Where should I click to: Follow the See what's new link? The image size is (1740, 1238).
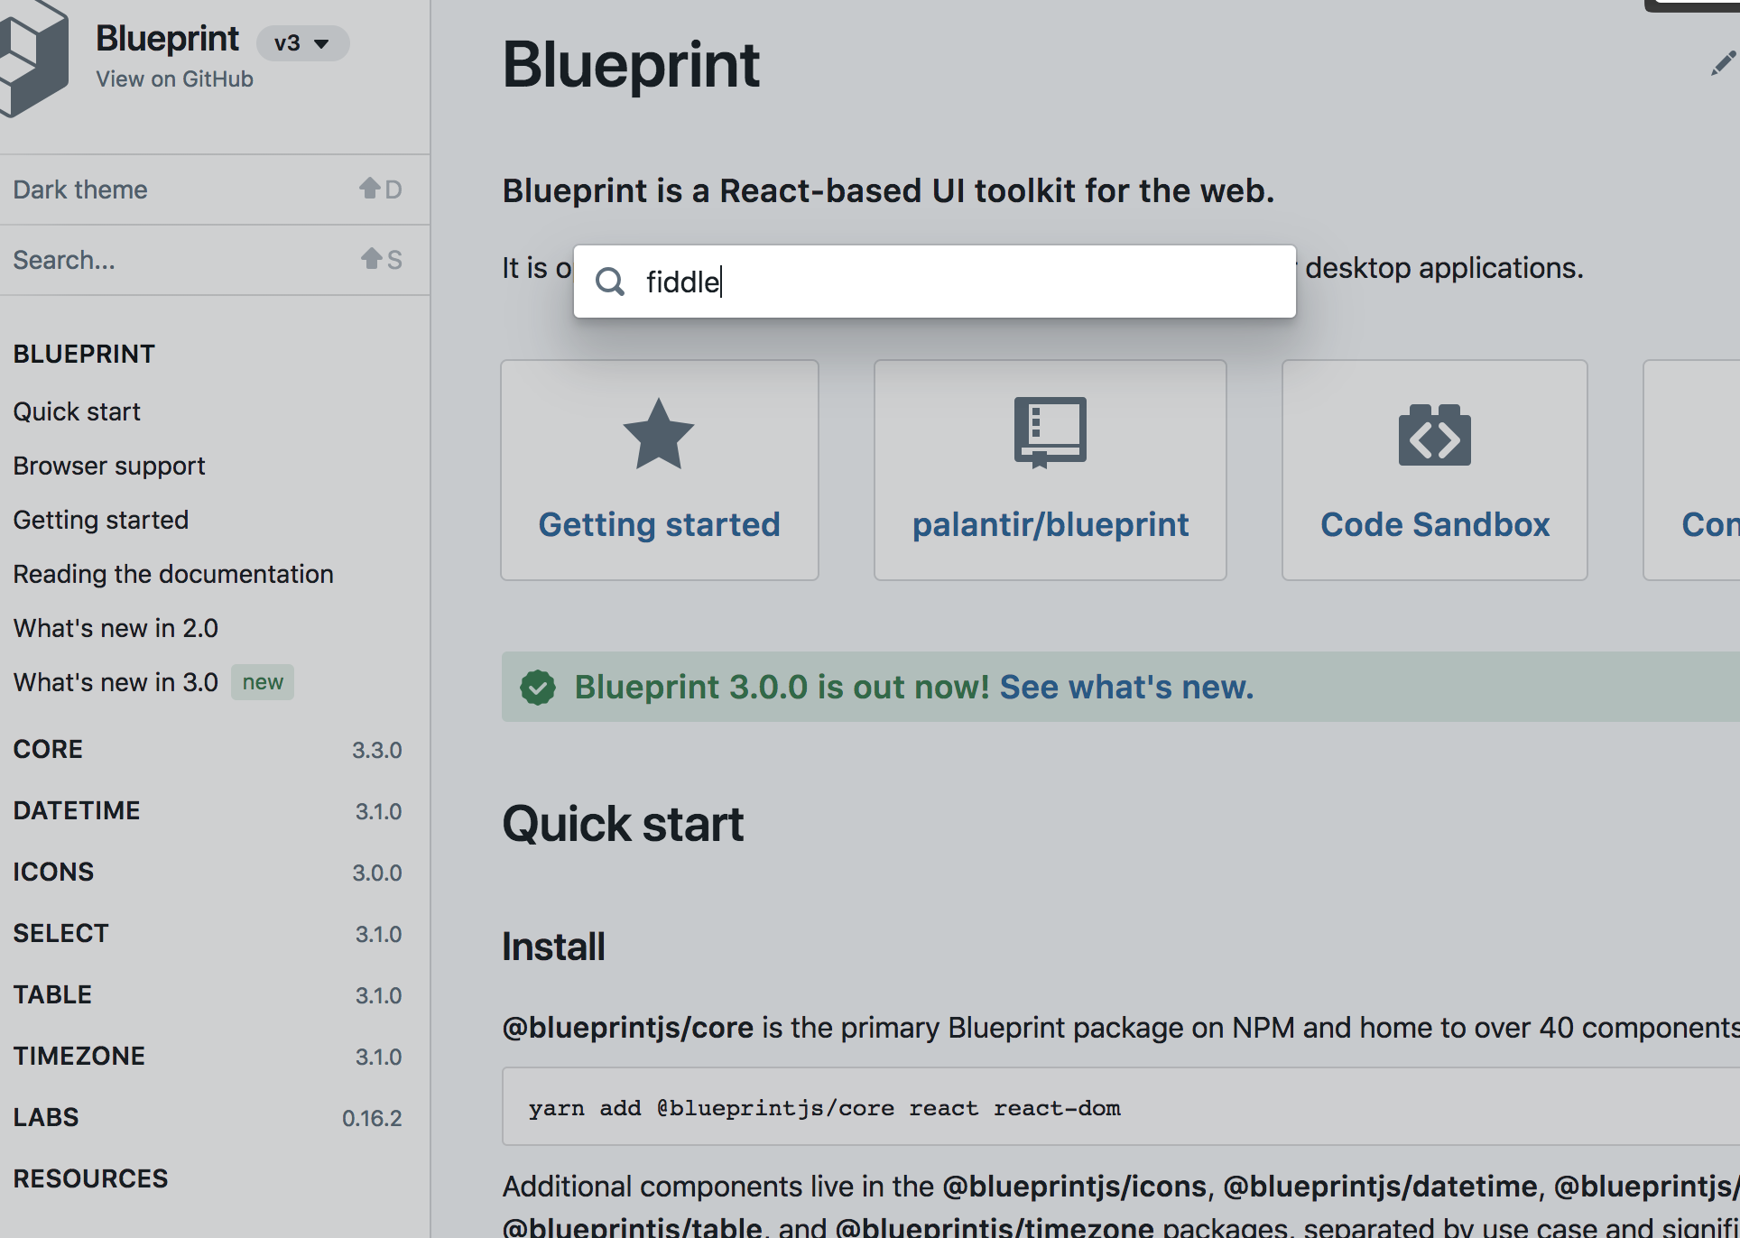pos(1126,688)
